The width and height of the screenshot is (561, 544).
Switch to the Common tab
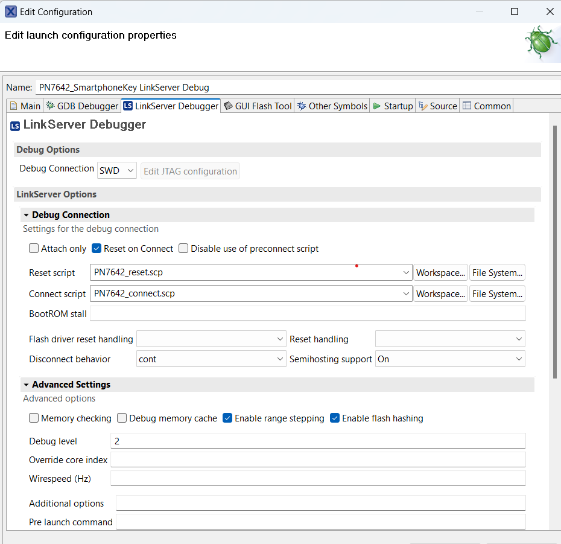(x=487, y=106)
